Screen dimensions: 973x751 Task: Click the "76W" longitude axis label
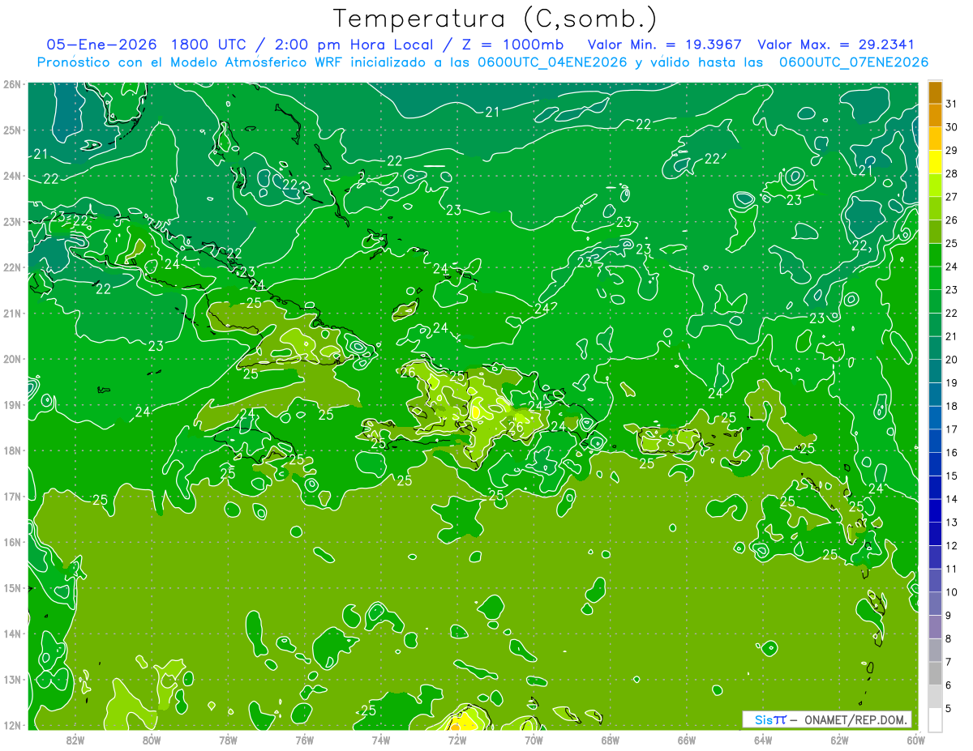[305, 739]
